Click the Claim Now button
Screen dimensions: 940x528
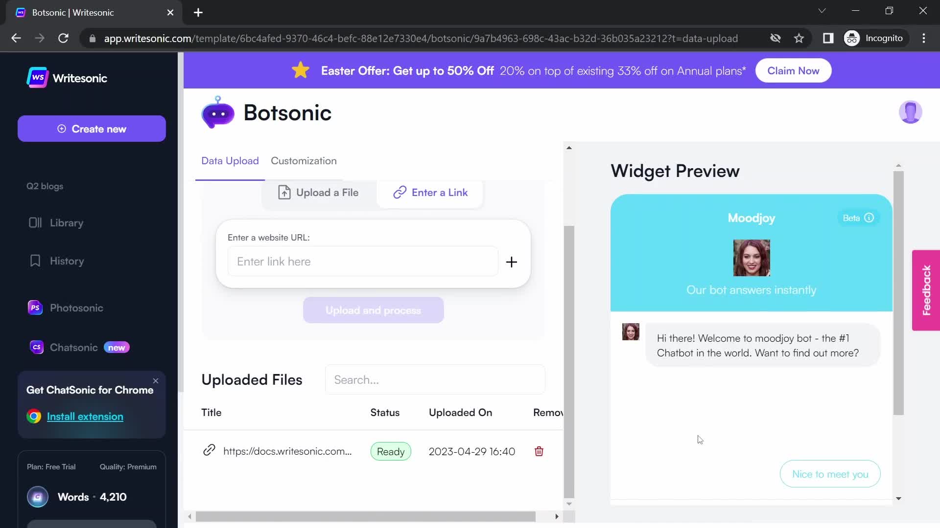(793, 70)
